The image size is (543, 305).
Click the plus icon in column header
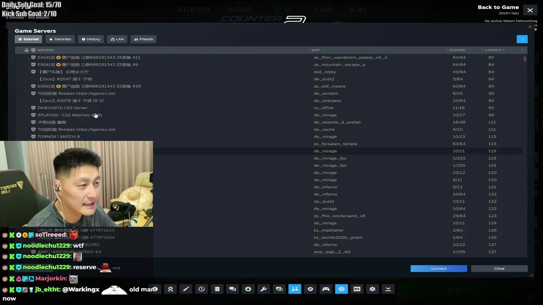tap(522, 50)
